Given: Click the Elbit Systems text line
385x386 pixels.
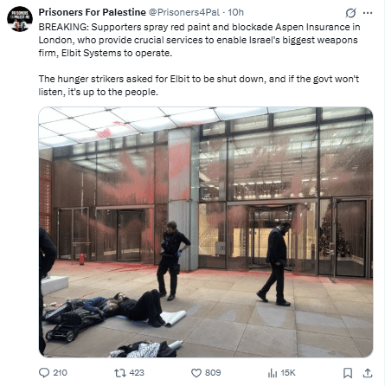Looking at the screenshot, I should tap(106, 54).
